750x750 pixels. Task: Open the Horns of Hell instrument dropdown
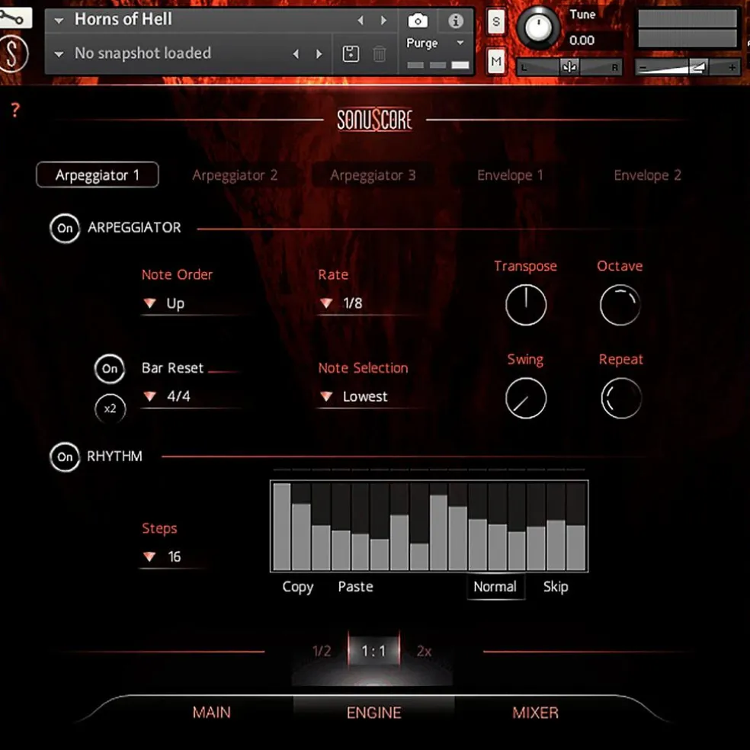[x=59, y=20]
